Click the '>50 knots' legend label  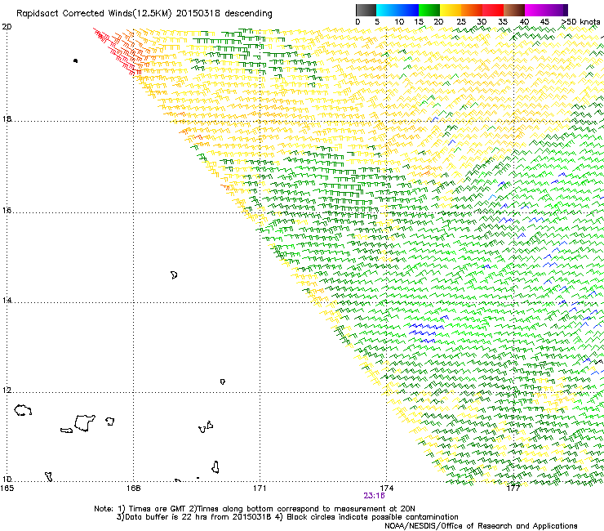pyautogui.click(x=580, y=22)
